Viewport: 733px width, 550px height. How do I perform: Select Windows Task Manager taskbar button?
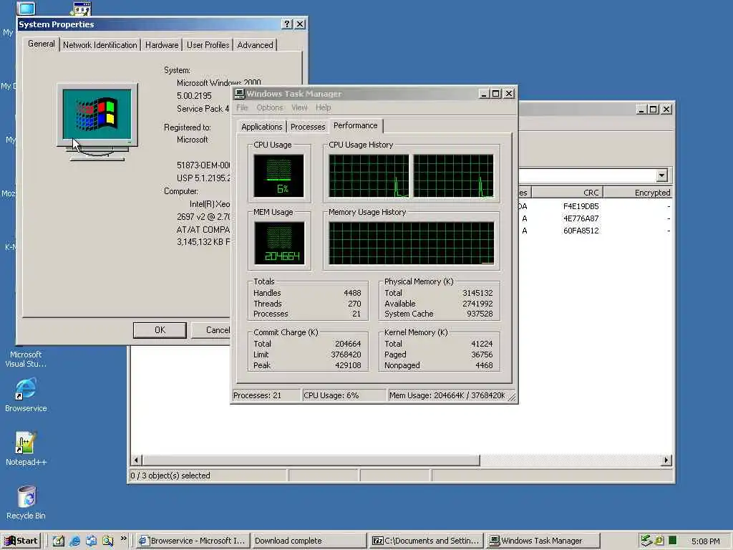[x=543, y=541]
